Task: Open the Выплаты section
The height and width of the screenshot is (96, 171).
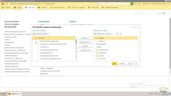Action: [42, 7]
